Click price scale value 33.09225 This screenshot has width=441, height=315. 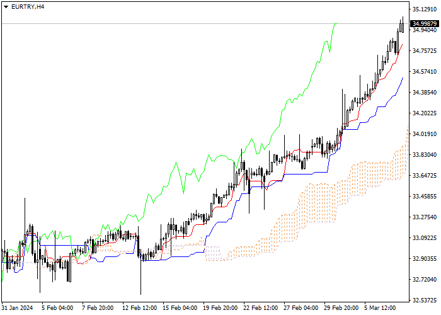tap(425, 238)
